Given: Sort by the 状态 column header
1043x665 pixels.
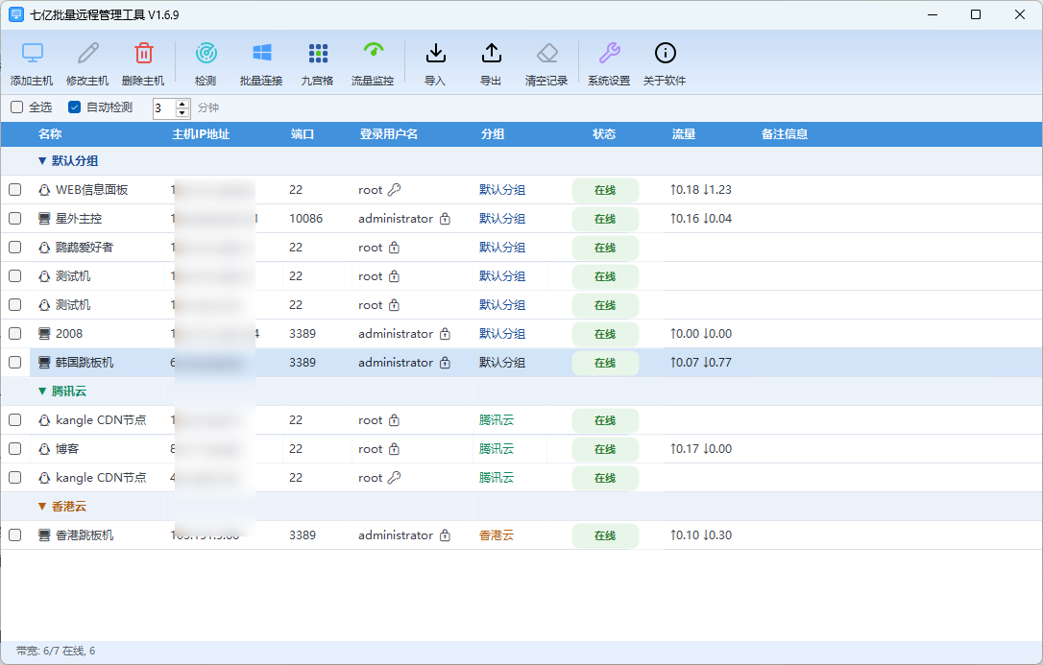Looking at the screenshot, I should tap(604, 134).
